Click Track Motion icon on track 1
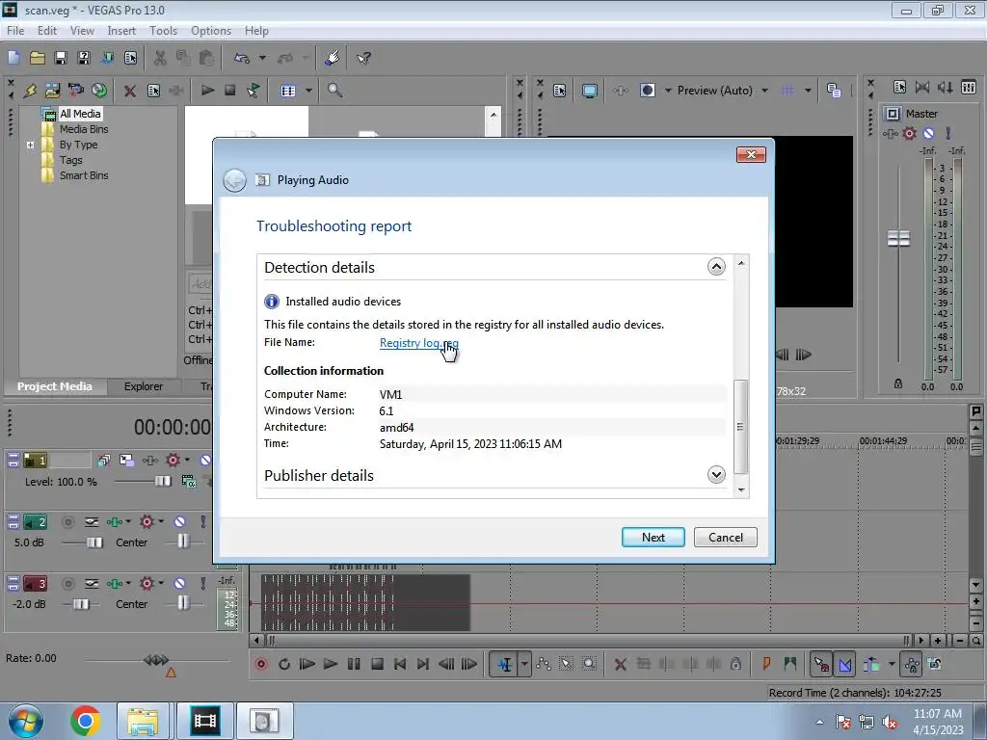Image resolution: width=987 pixels, height=740 pixels. point(126,461)
